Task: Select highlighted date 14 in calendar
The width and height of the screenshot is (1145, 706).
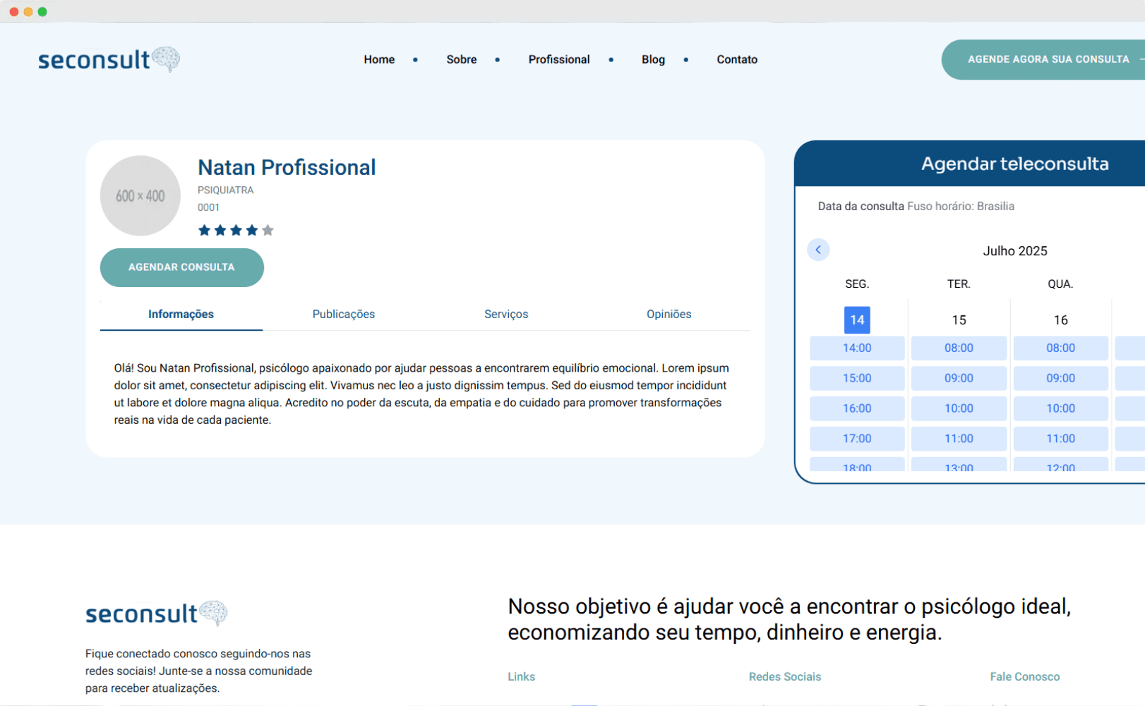Action: pyautogui.click(x=856, y=320)
